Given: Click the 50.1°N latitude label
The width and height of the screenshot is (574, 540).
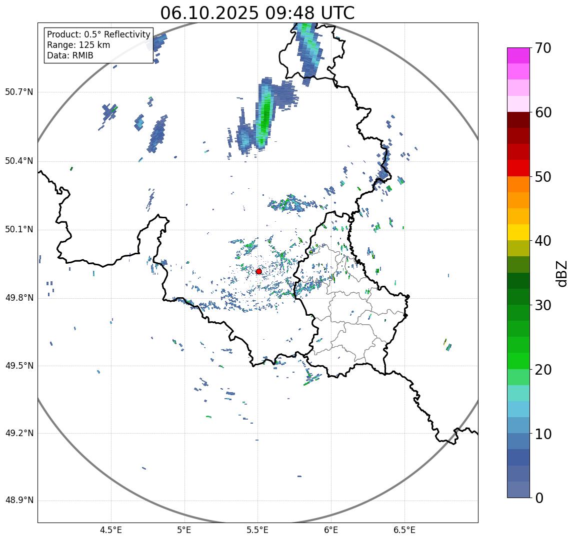Looking at the screenshot, I should 19,229.
